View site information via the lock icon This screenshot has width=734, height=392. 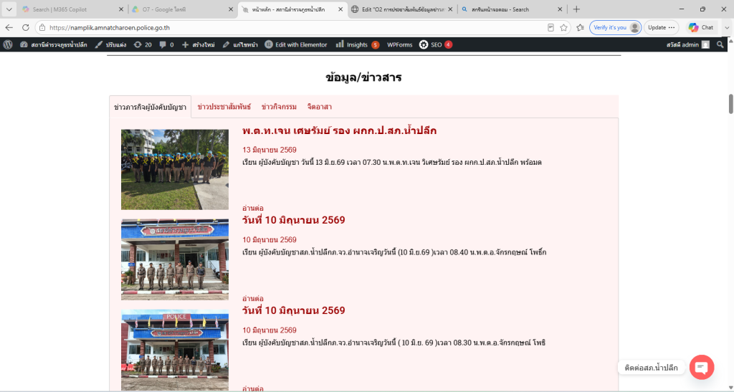pos(42,28)
